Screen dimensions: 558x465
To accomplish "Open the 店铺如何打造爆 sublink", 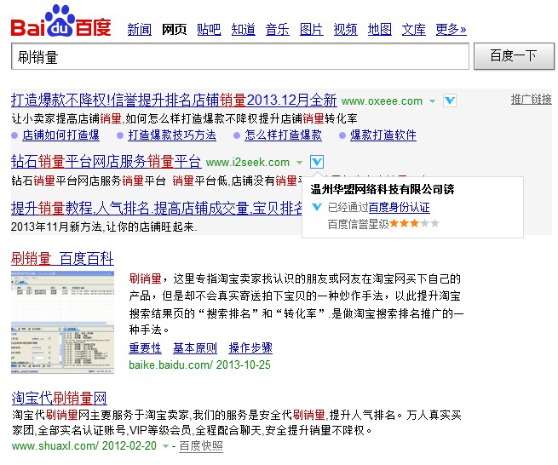I will tap(60, 135).
